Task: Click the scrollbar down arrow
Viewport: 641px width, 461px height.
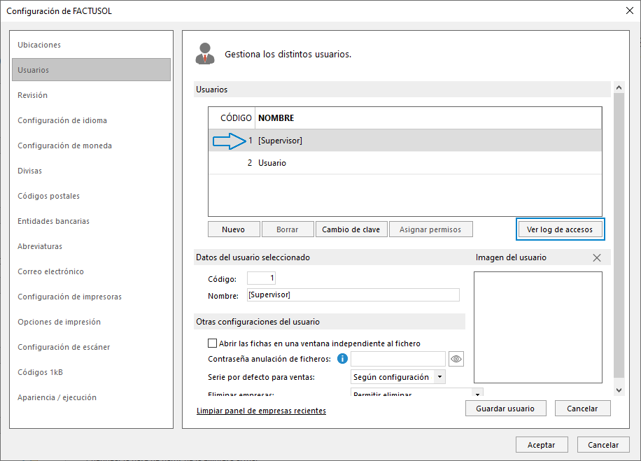Action: [x=619, y=390]
